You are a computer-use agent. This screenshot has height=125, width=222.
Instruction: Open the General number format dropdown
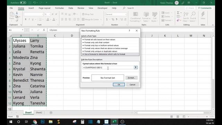pyautogui.click(x=126, y=14)
